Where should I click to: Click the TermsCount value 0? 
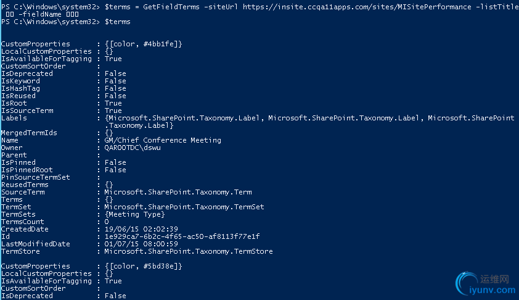coord(107,222)
